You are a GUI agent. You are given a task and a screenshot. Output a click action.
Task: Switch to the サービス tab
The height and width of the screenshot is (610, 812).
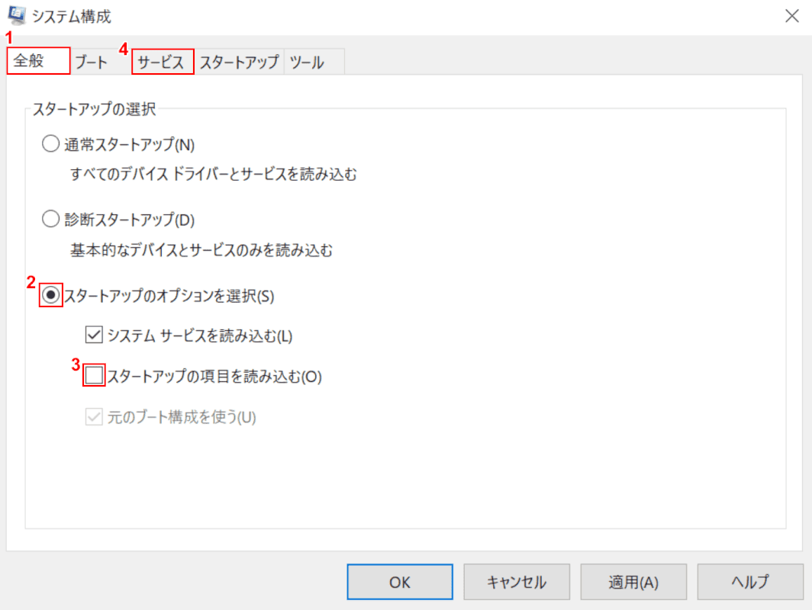[163, 62]
